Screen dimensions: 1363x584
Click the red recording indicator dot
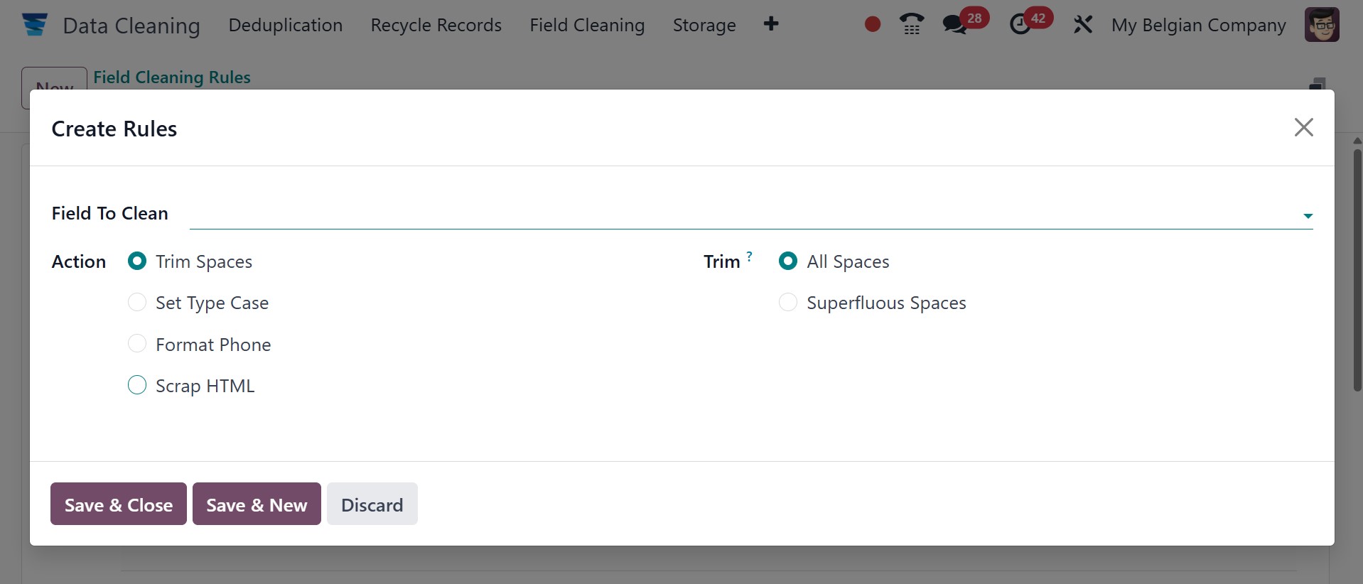pos(873,25)
